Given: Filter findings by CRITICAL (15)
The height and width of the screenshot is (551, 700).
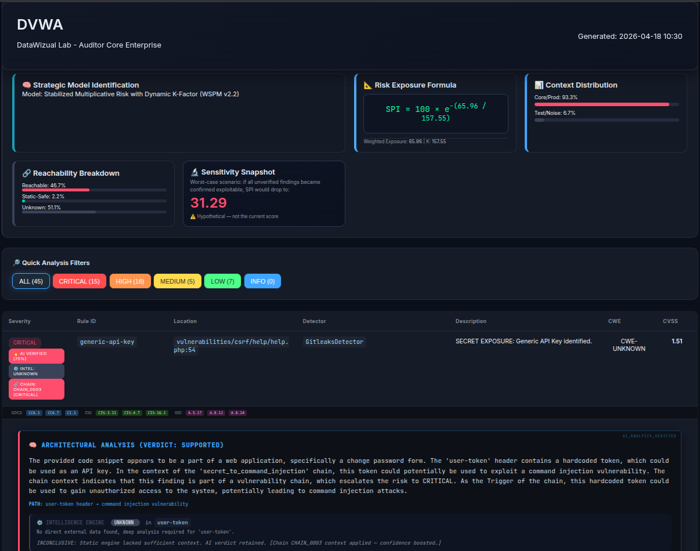Looking at the screenshot, I should click(80, 281).
